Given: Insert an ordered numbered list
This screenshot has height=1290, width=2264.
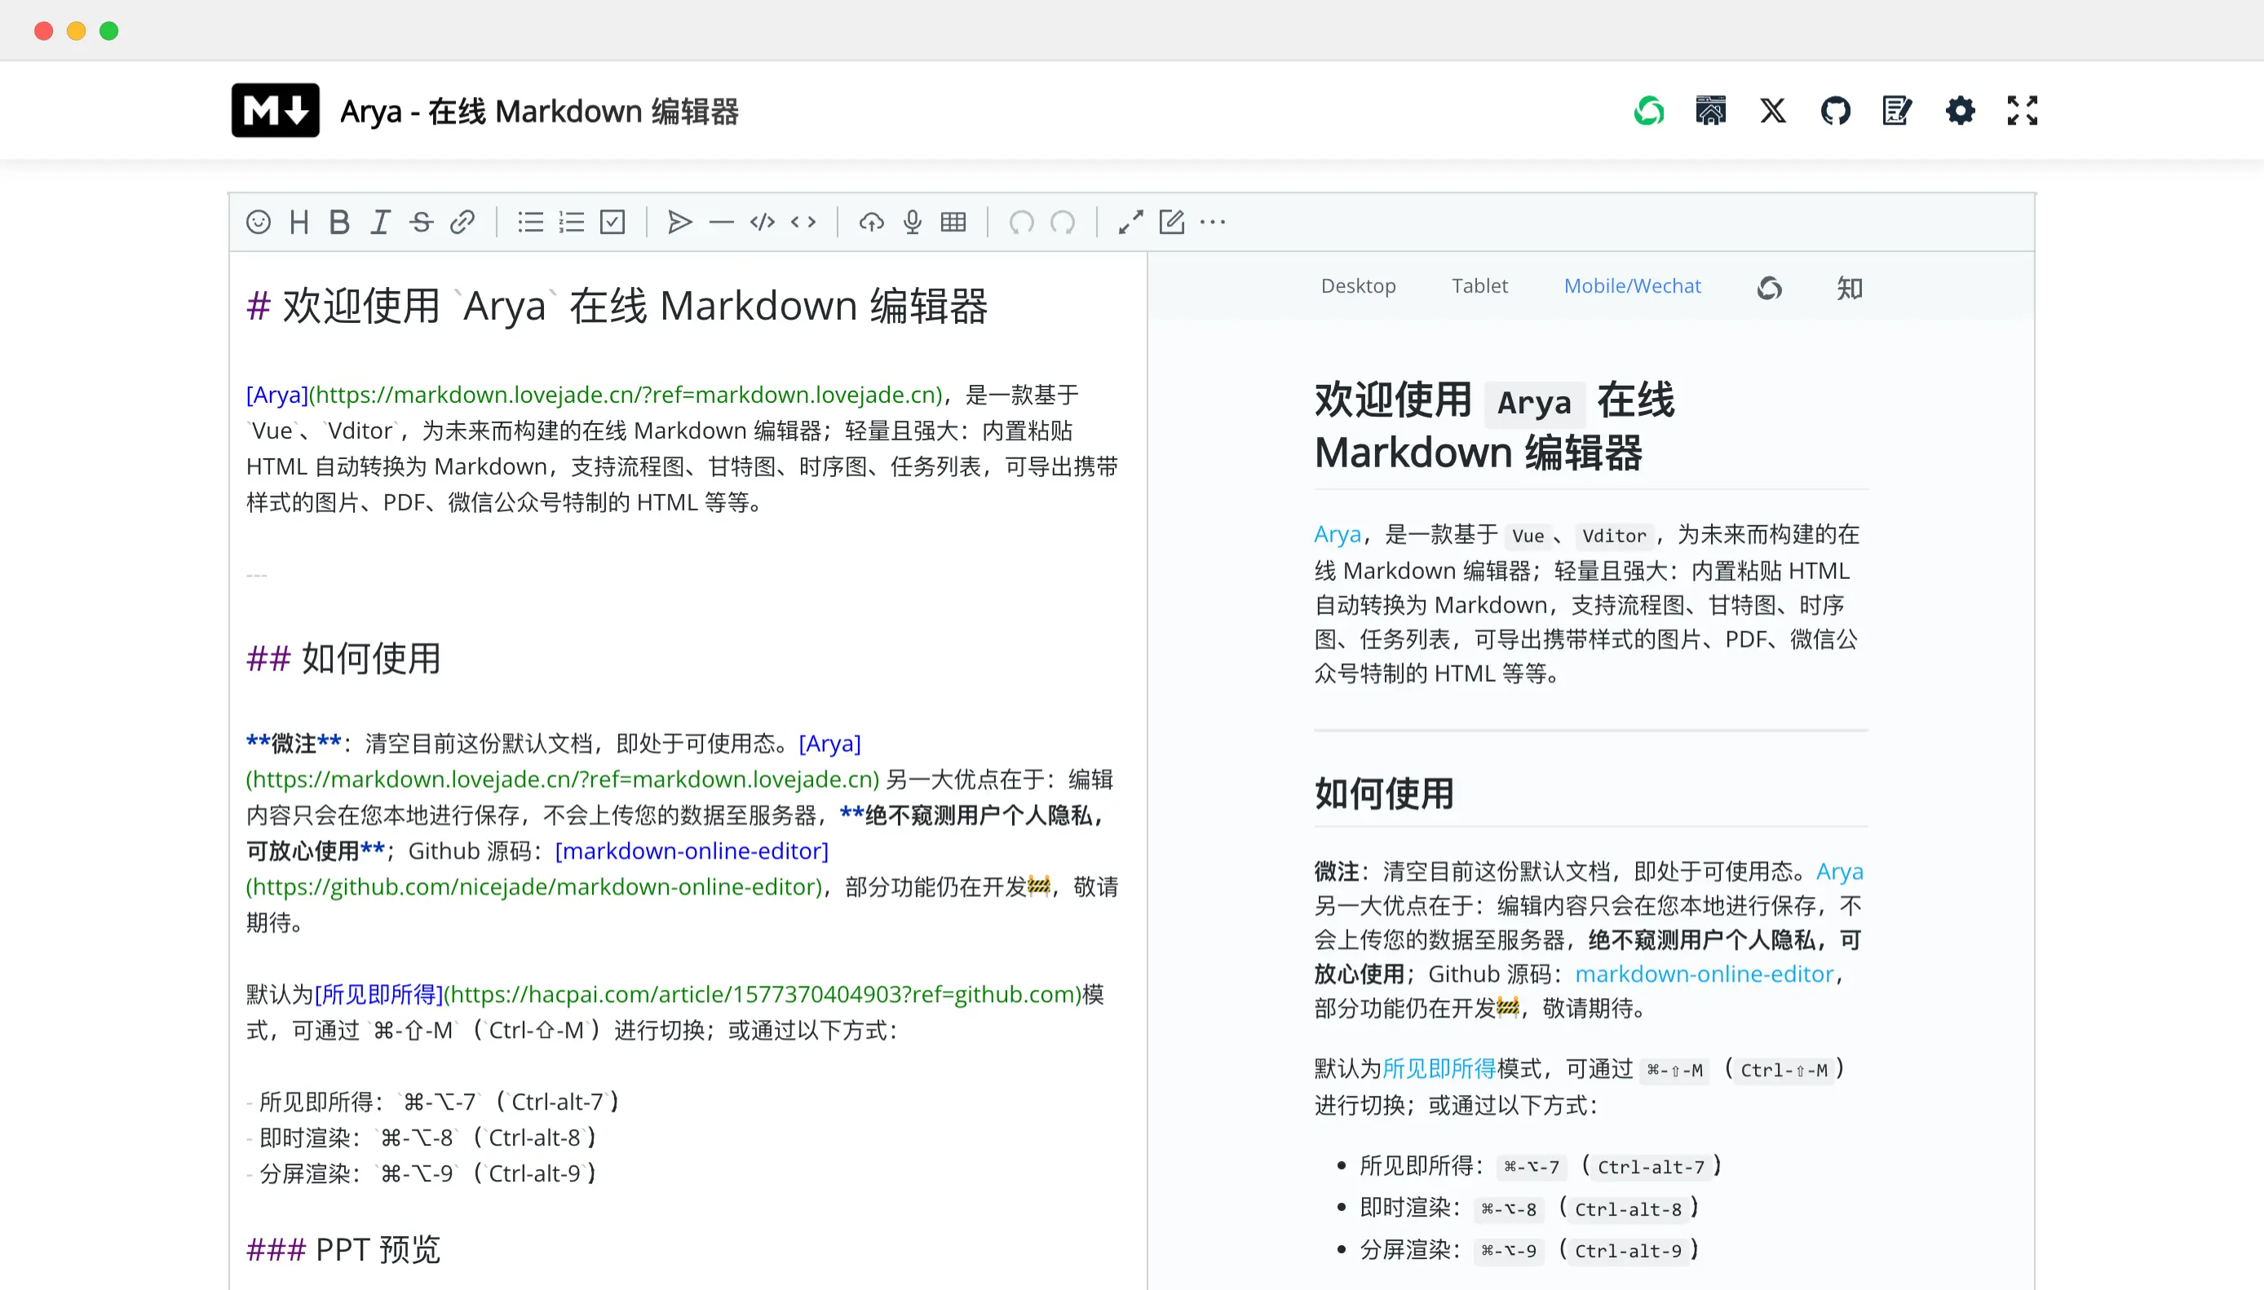Looking at the screenshot, I should [572, 222].
